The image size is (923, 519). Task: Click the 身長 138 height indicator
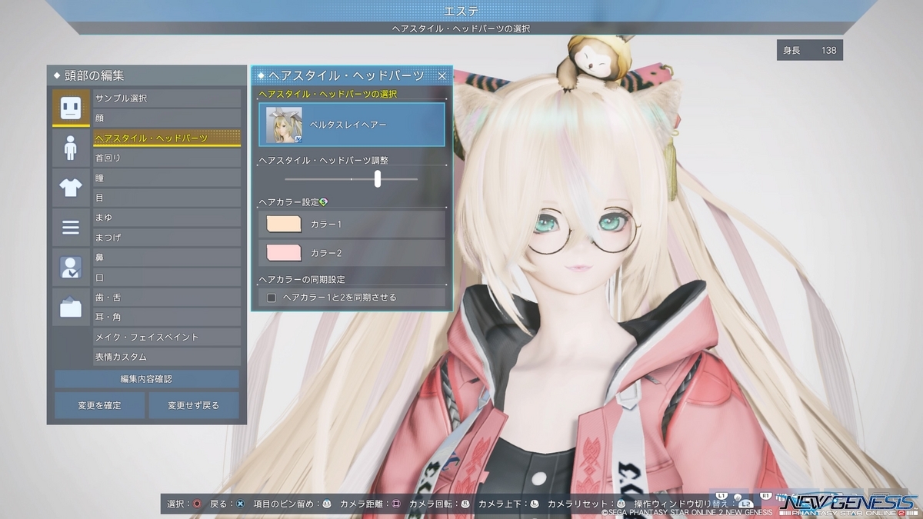(x=810, y=51)
